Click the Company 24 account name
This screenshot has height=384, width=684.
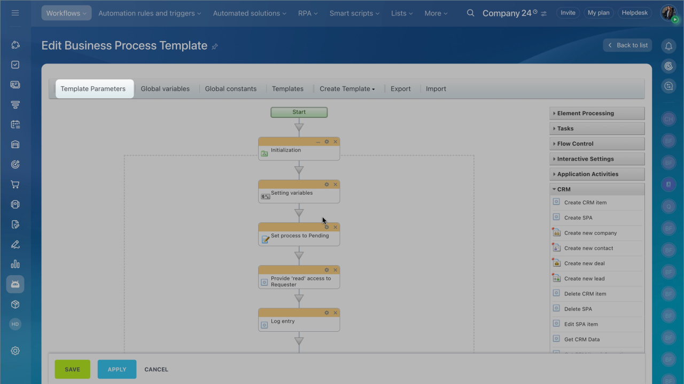pos(507,13)
